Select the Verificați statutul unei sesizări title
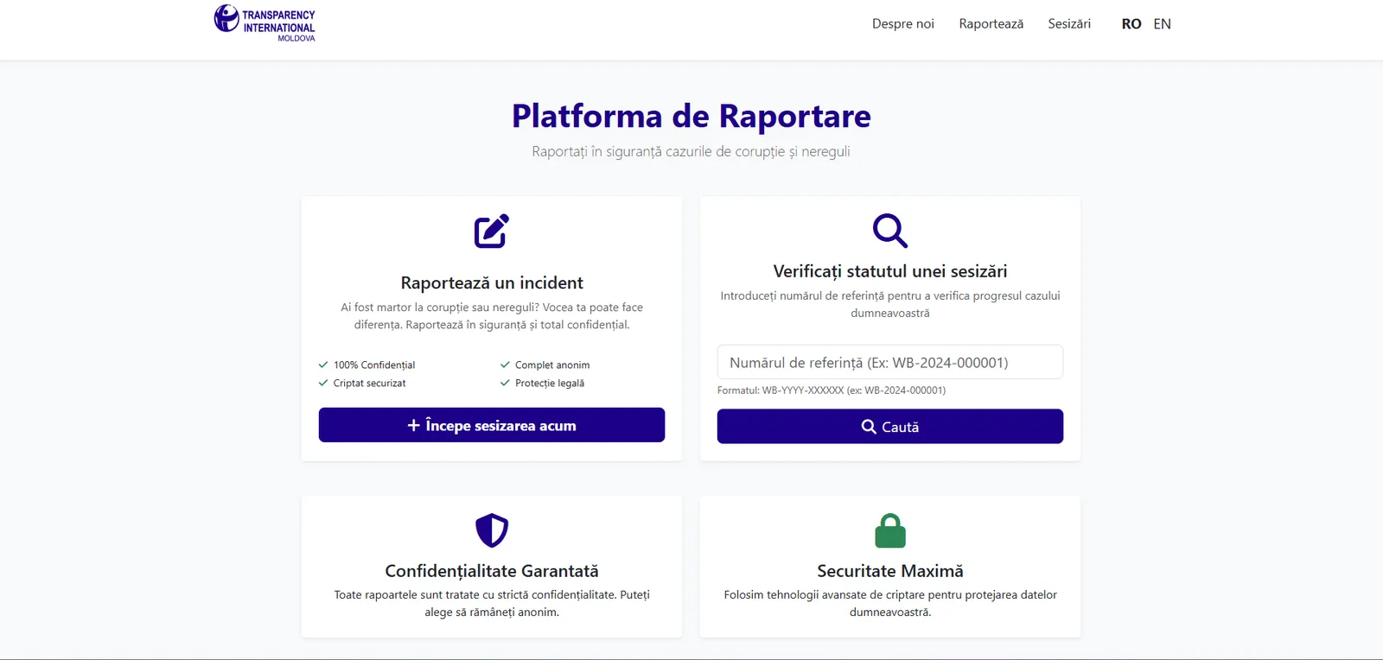 point(890,271)
